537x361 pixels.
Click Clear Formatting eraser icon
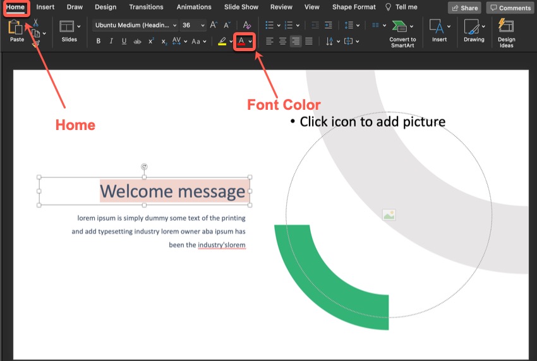coord(247,25)
